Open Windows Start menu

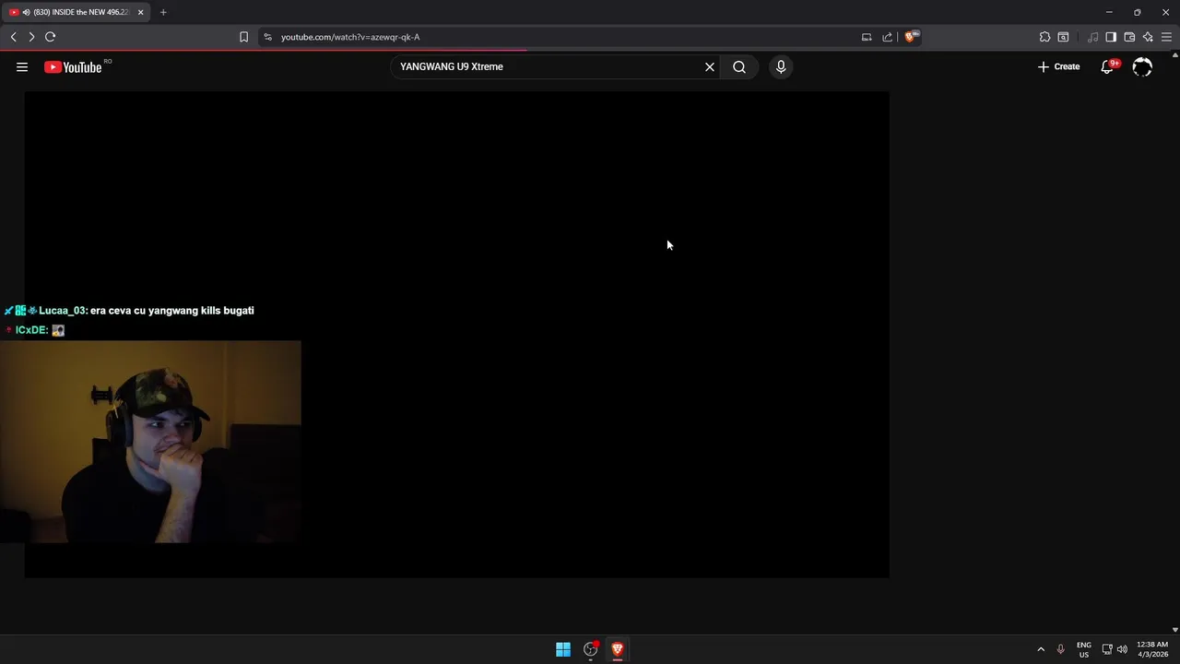click(563, 649)
